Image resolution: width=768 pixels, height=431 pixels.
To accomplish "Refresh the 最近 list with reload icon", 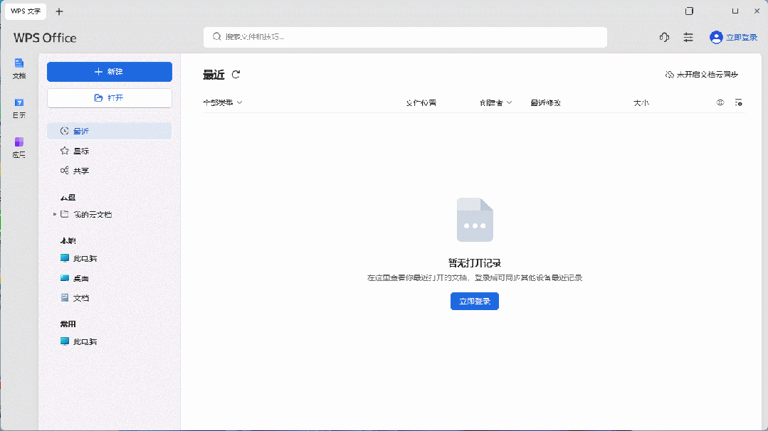I will tap(236, 75).
